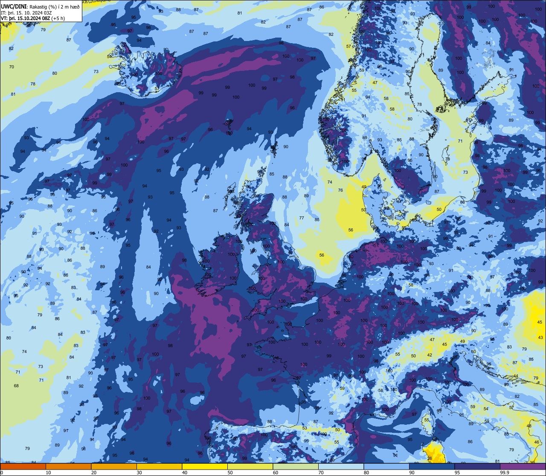Select the 90–95 medium blue legend segment
This screenshot has width=546, height=476.
(432, 467)
